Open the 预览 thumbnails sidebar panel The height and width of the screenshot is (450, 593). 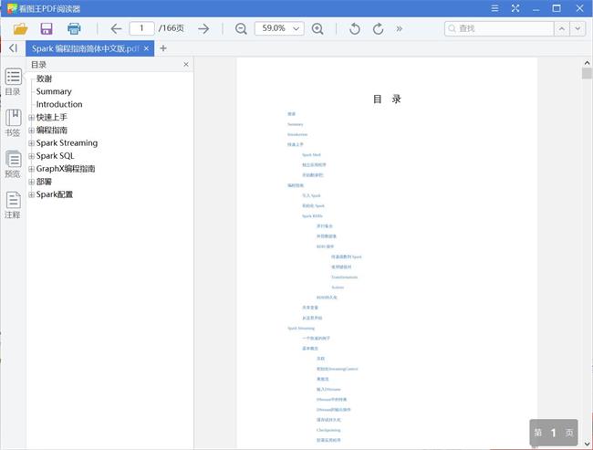point(13,164)
